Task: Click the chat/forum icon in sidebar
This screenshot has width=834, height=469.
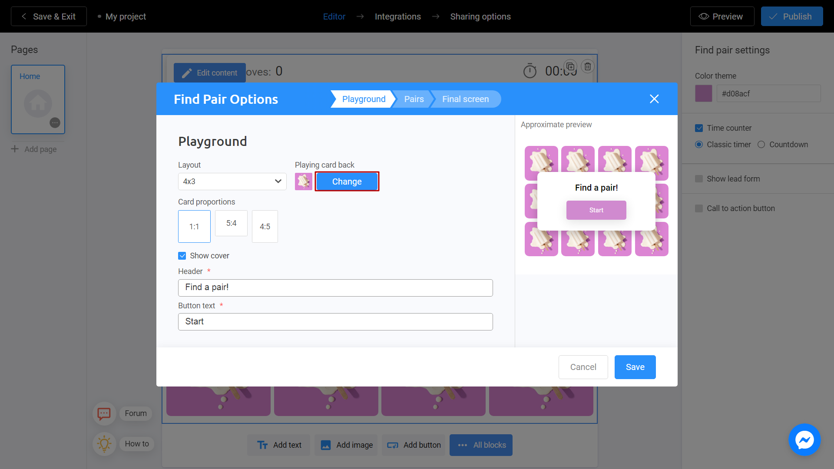Action: tap(104, 413)
